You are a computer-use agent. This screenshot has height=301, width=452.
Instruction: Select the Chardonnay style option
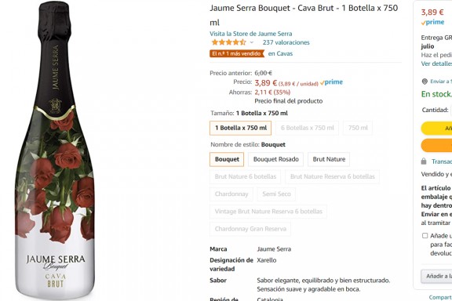[x=231, y=194]
